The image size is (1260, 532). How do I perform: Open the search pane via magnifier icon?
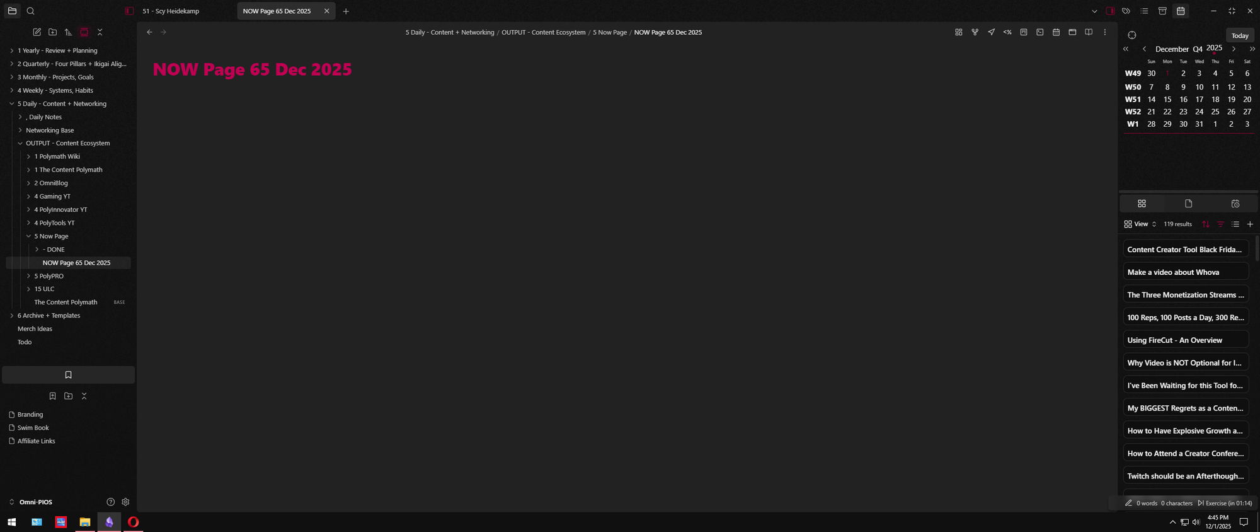coord(30,11)
